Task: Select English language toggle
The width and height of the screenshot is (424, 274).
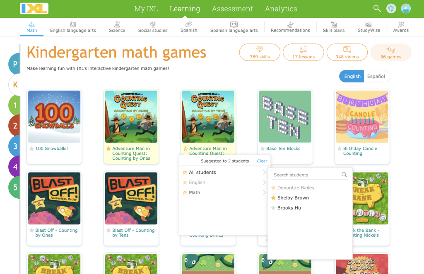Action: pyautogui.click(x=352, y=77)
